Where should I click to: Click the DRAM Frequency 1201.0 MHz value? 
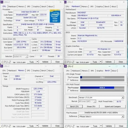38,89
